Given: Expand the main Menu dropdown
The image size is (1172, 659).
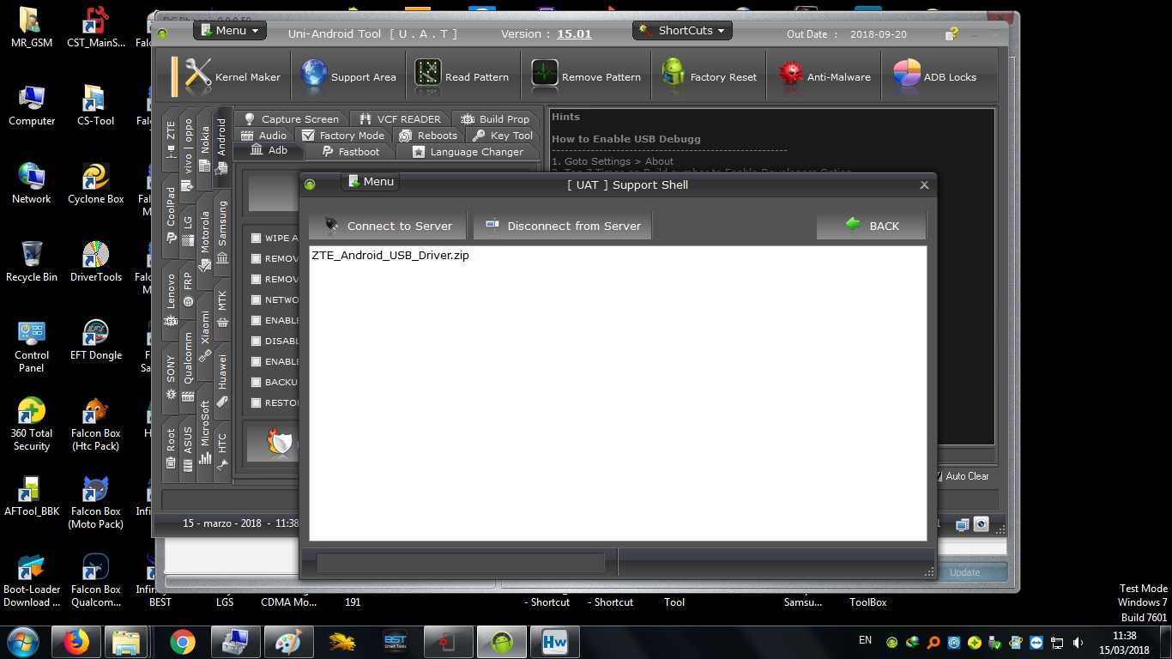Looking at the screenshot, I should click(230, 30).
